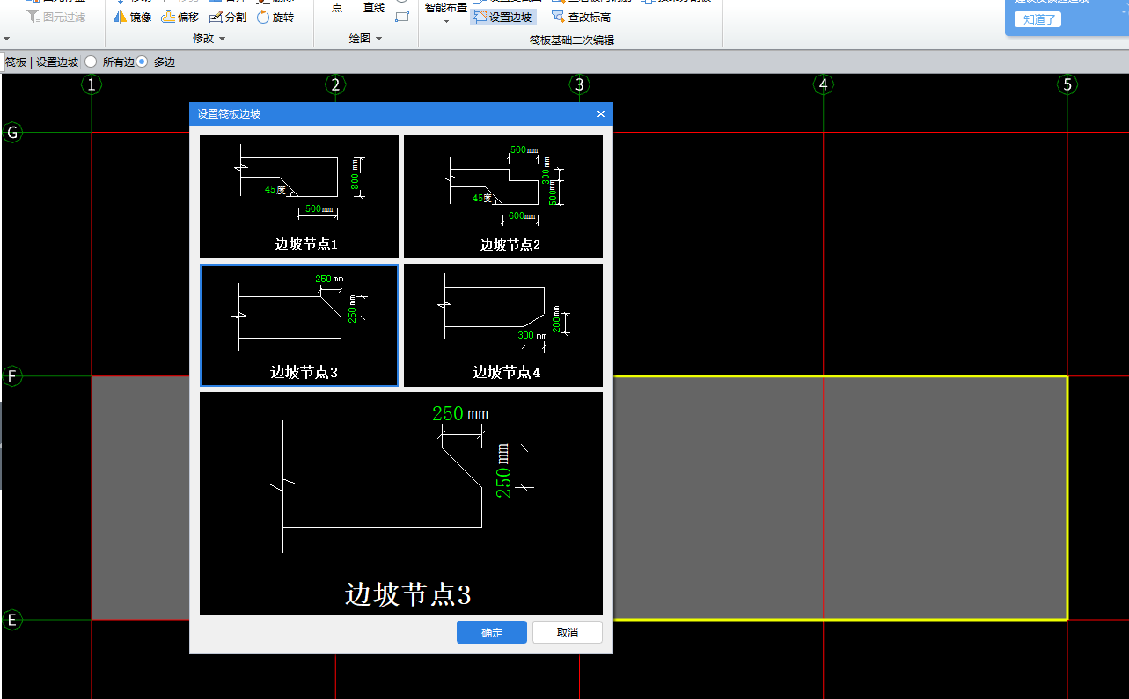Image resolution: width=1129 pixels, height=699 pixels.
Task: Choose the 直线 line drawing tool
Action: [374, 8]
